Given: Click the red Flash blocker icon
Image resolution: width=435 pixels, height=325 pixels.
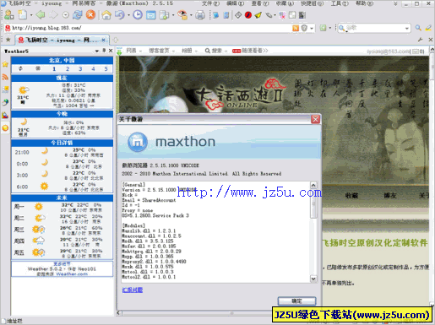Looking at the screenshot, I should (x=248, y=15).
